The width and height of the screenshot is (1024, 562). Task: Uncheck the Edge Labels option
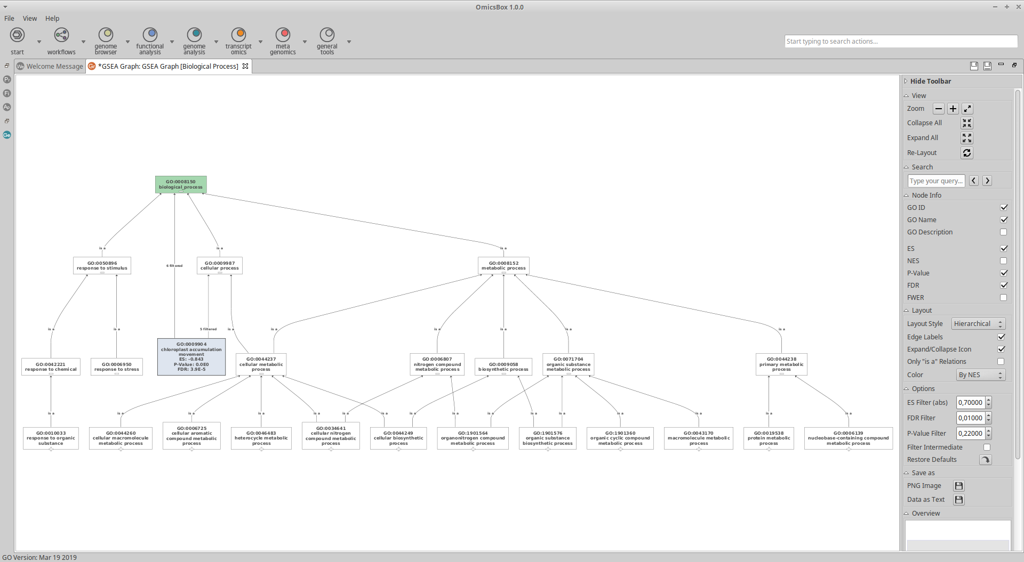pyautogui.click(x=1001, y=337)
